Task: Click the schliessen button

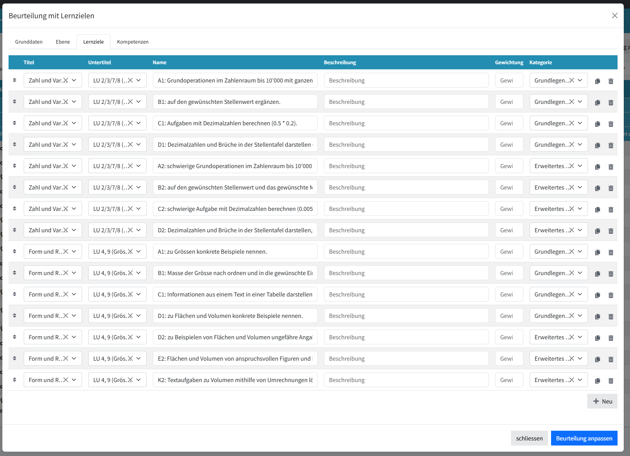Action: tap(529, 438)
